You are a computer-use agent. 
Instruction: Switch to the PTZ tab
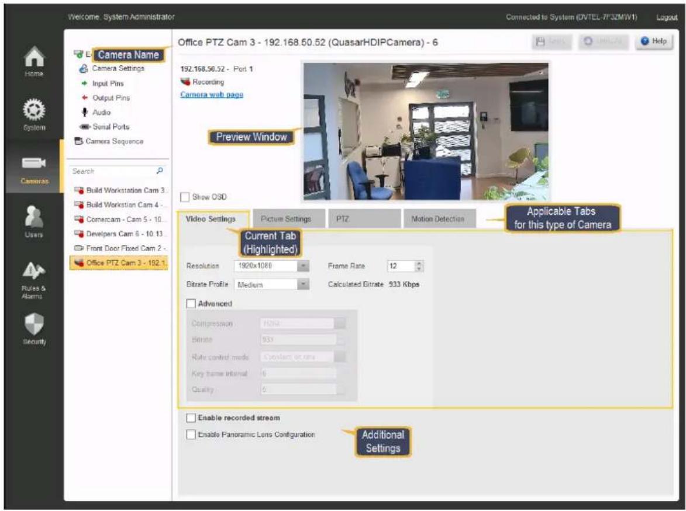364,219
